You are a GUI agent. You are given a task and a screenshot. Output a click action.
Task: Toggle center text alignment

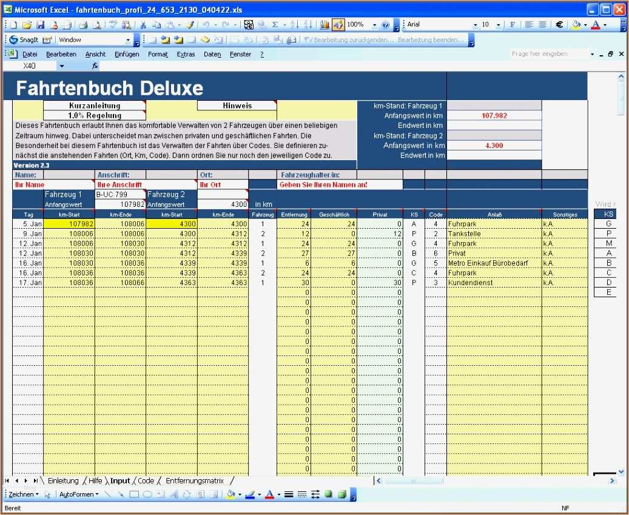(542, 25)
